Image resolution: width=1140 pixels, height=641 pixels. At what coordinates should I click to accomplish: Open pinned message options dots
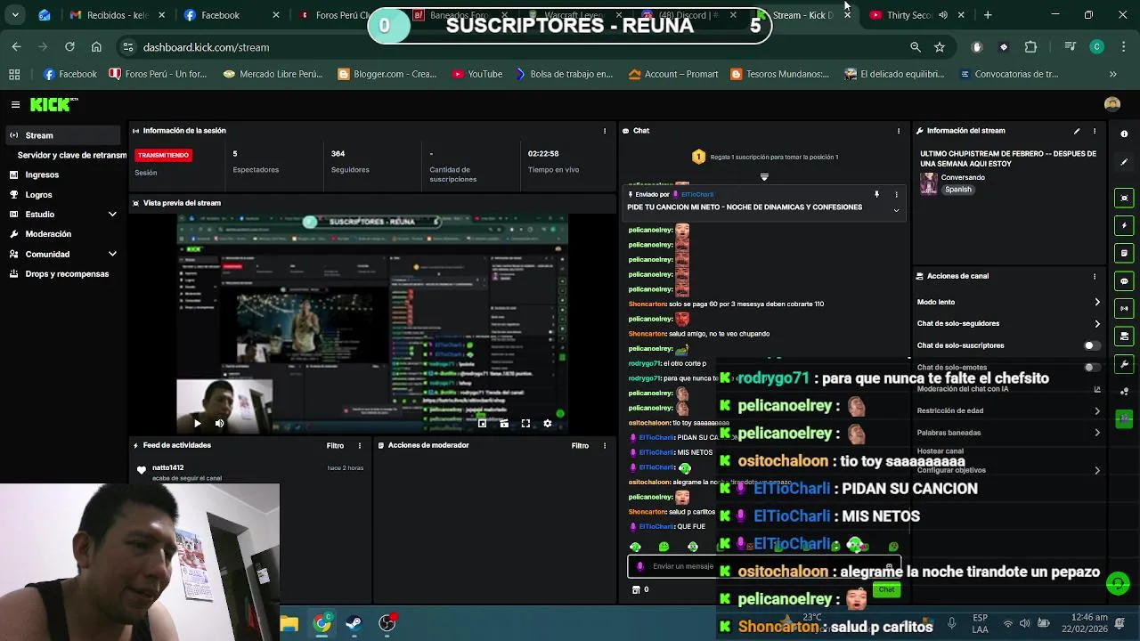[896, 194]
